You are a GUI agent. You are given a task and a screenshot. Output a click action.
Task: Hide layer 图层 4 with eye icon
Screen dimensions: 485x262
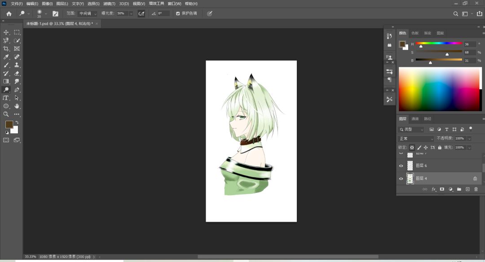401,179
